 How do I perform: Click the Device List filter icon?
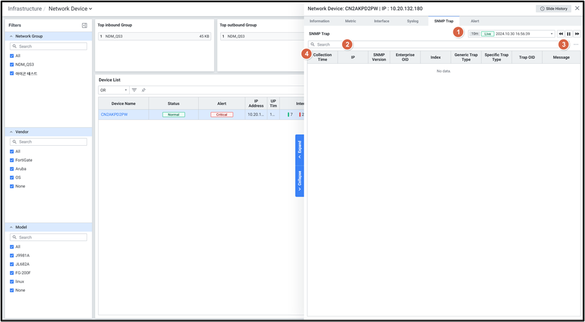coord(134,90)
